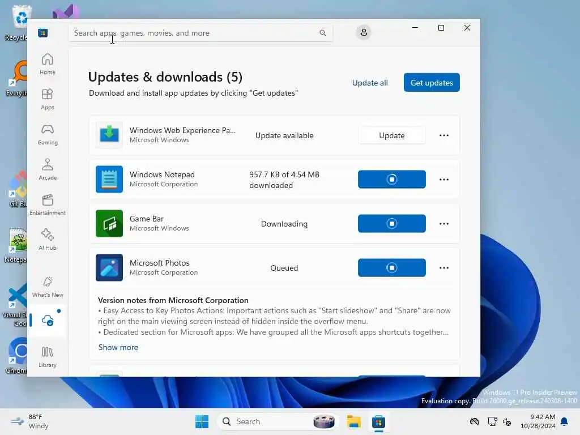Click Update for Windows Web Experience Pack
580x435 pixels.
[392, 135]
